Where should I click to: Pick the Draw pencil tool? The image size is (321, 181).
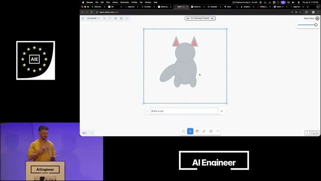coord(204,131)
